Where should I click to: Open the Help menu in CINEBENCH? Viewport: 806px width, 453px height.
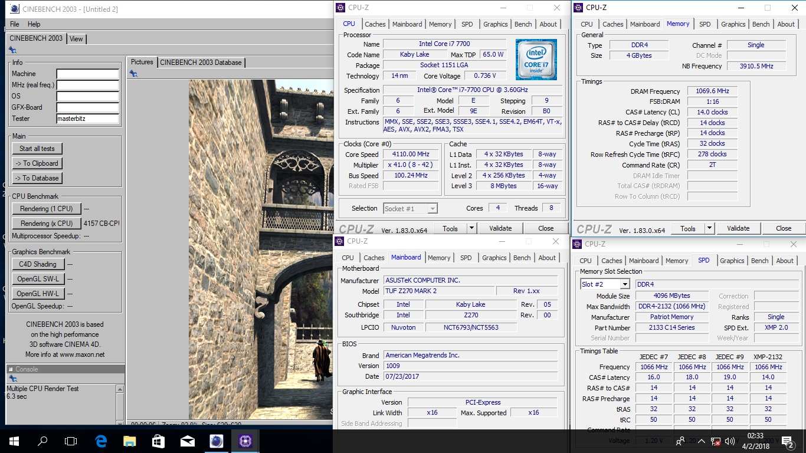pyautogui.click(x=34, y=24)
